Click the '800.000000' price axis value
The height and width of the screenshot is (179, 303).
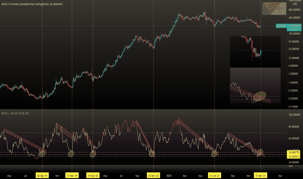click(294, 10)
